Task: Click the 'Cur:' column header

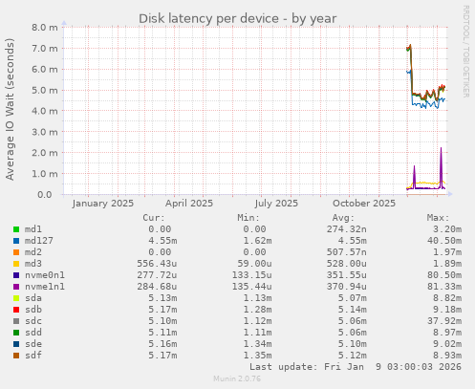Action: 154,218
